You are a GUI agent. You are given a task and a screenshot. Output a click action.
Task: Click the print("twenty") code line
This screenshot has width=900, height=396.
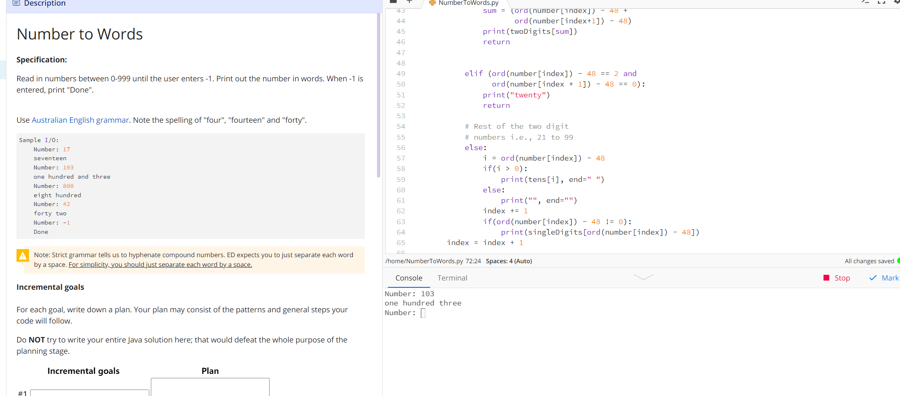[516, 95]
